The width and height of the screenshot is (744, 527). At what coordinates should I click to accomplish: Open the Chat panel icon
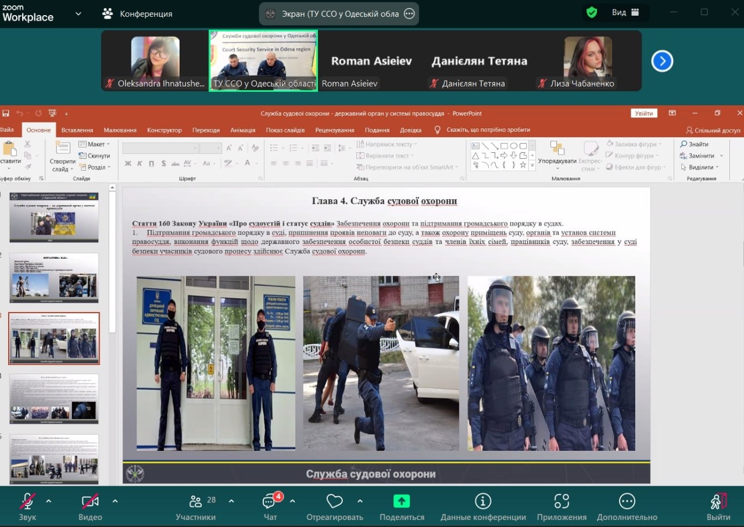[x=269, y=502]
